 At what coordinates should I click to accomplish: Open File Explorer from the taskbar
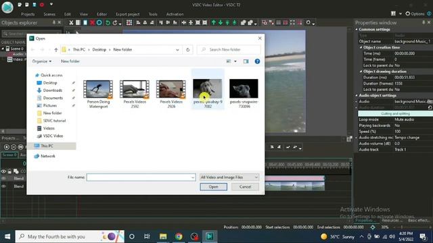point(163,236)
